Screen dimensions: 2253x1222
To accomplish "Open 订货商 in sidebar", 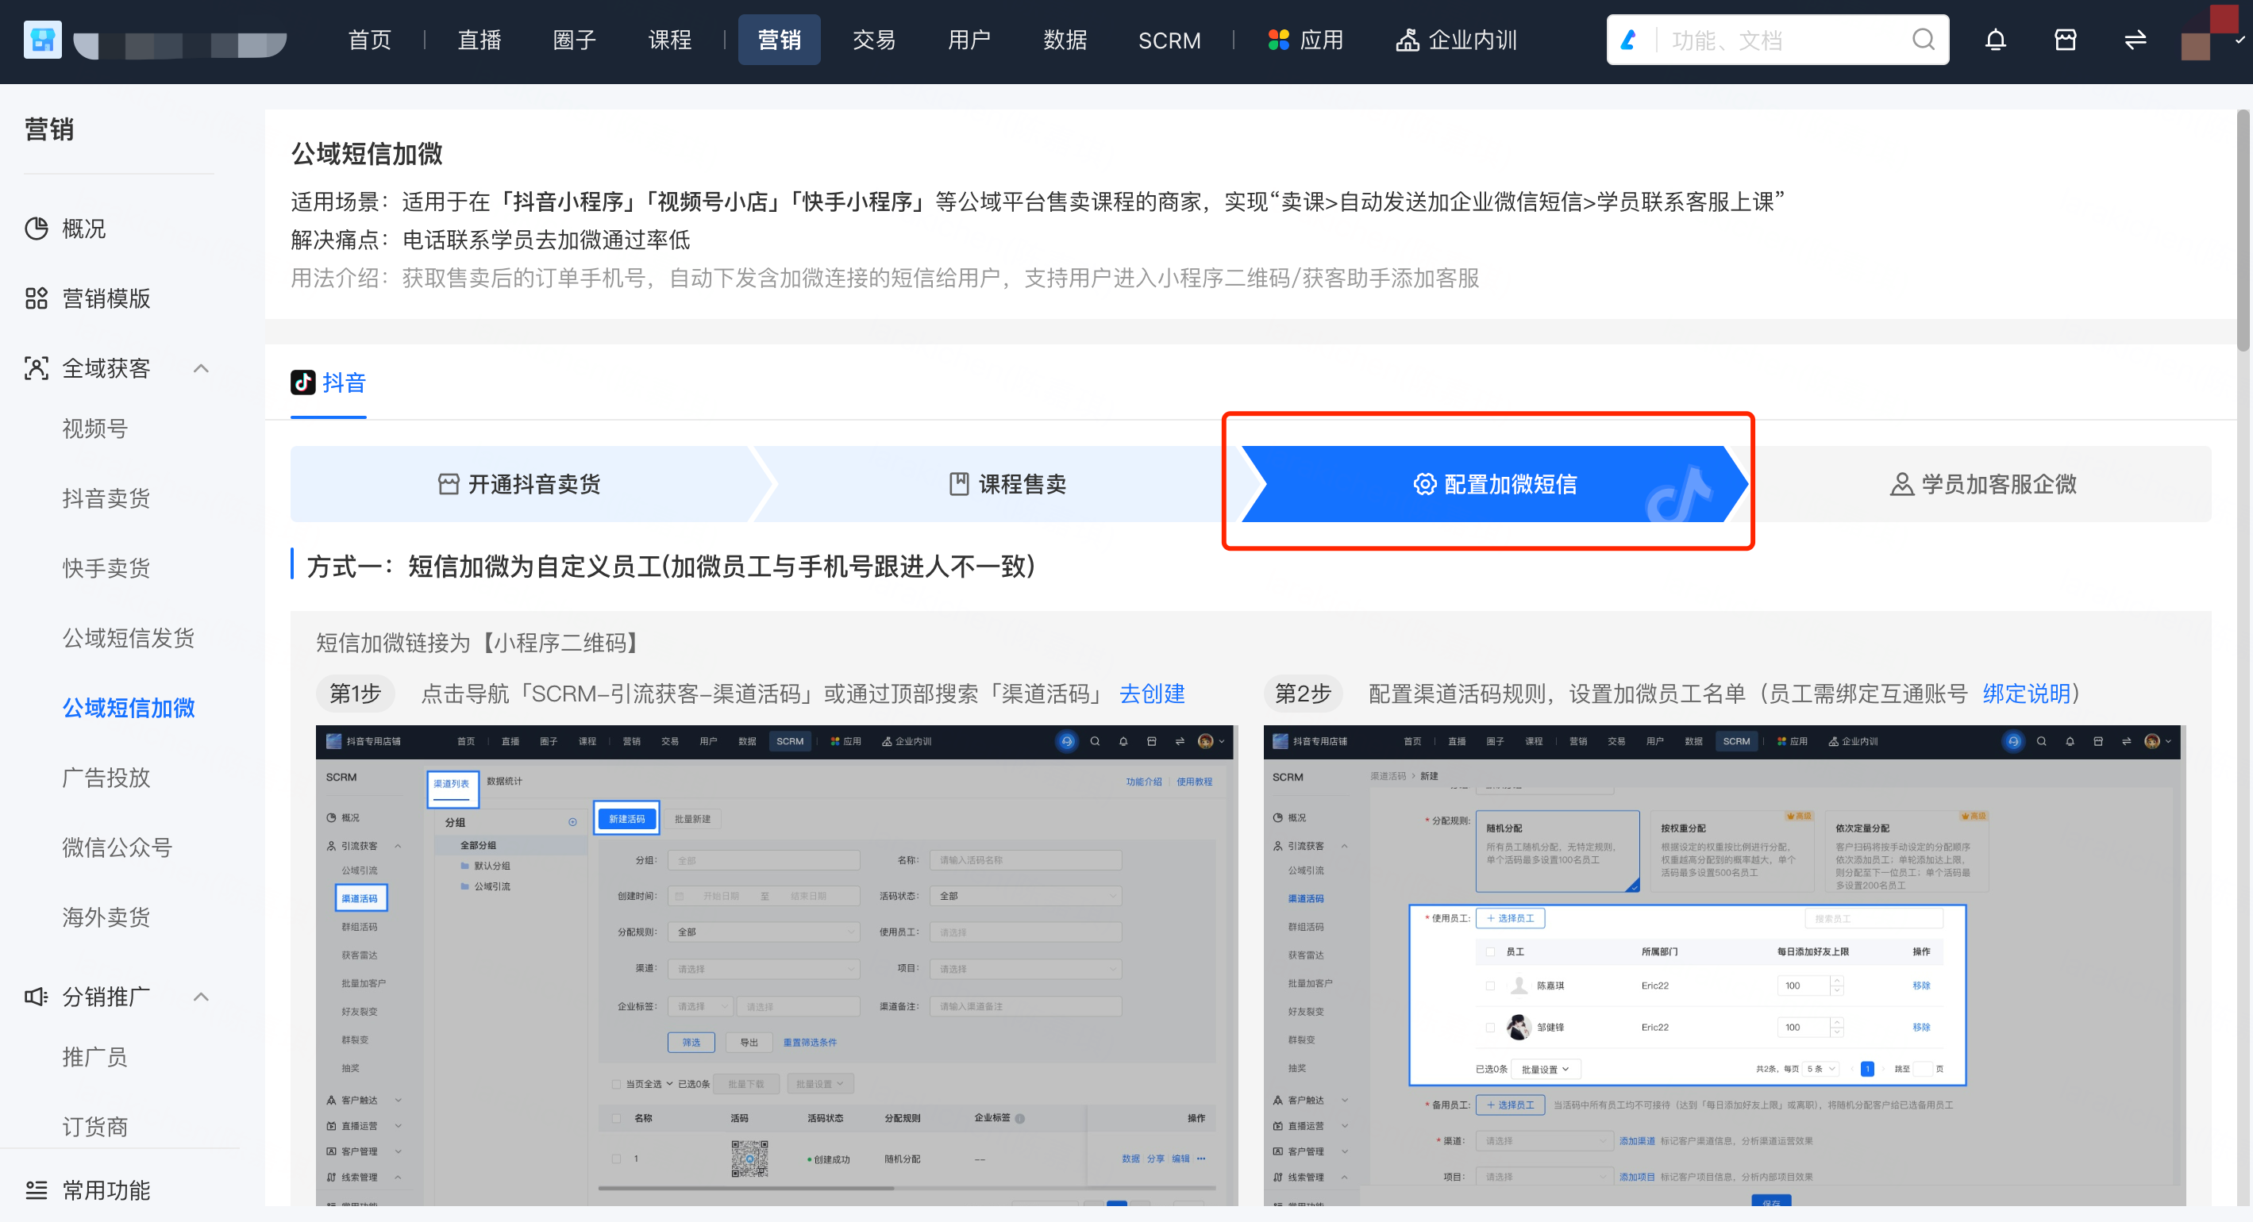I will 95,1128.
